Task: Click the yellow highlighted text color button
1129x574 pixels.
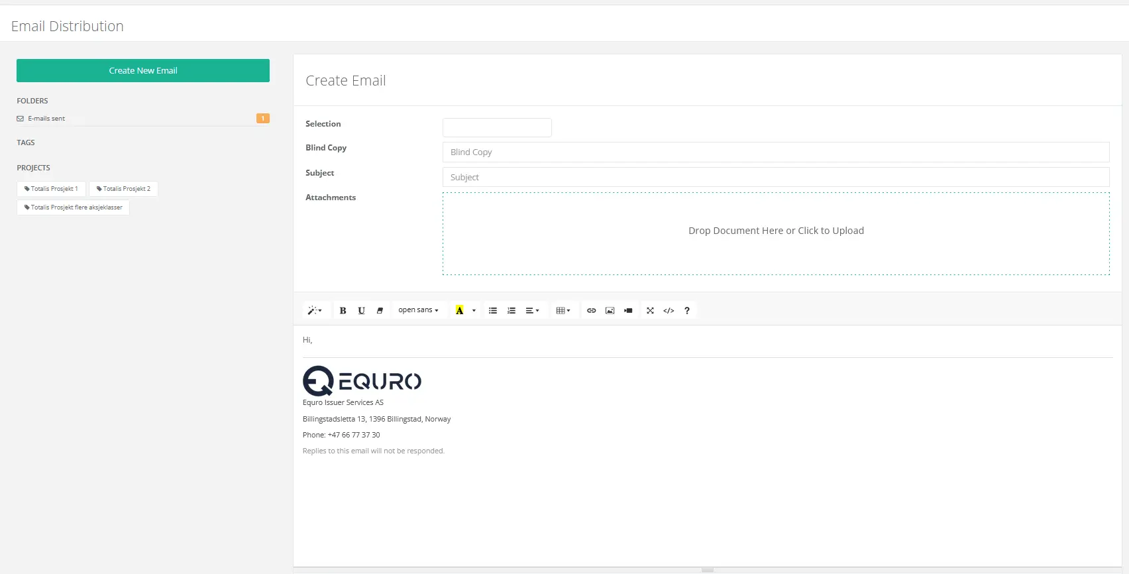Action: point(459,310)
